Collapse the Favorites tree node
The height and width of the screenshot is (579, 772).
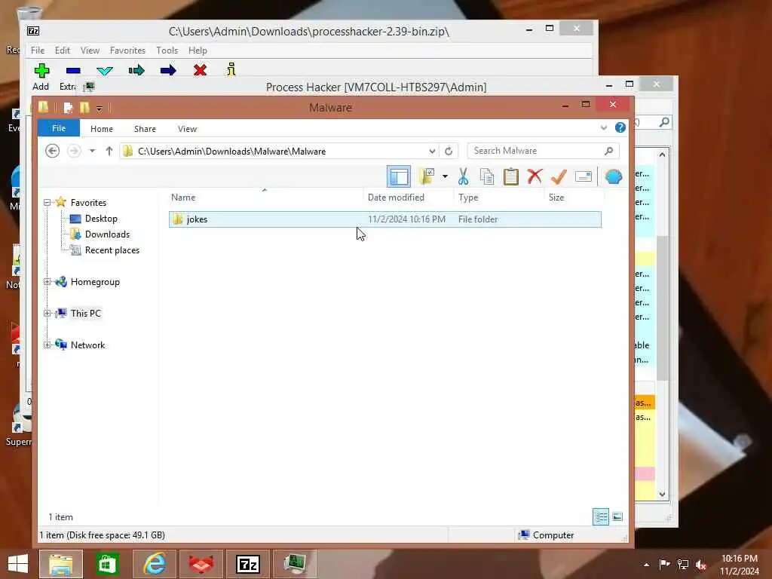coord(47,202)
